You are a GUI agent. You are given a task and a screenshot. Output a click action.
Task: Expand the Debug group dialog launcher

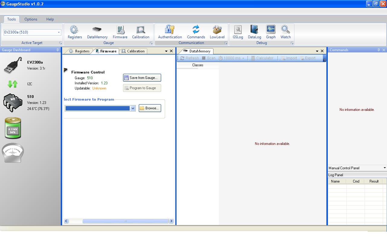pyautogui.click(x=292, y=43)
